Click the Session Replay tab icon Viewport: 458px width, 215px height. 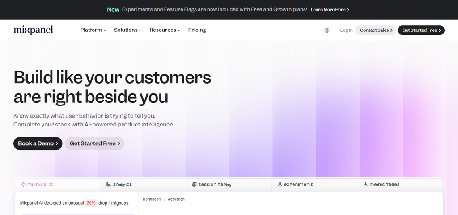pyautogui.click(x=194, y=184)
